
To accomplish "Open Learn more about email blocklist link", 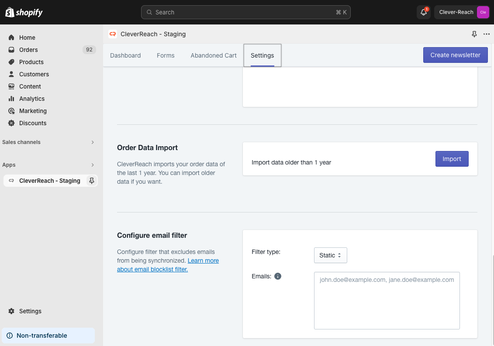I will (x=203, y=260).
